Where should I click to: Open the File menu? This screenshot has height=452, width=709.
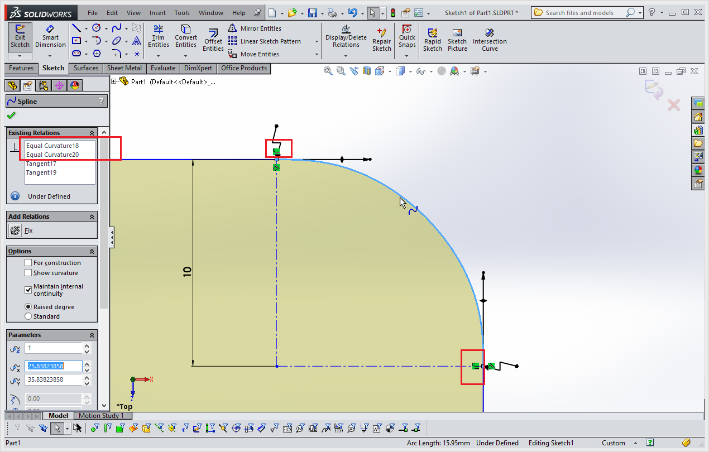point(93,12)
